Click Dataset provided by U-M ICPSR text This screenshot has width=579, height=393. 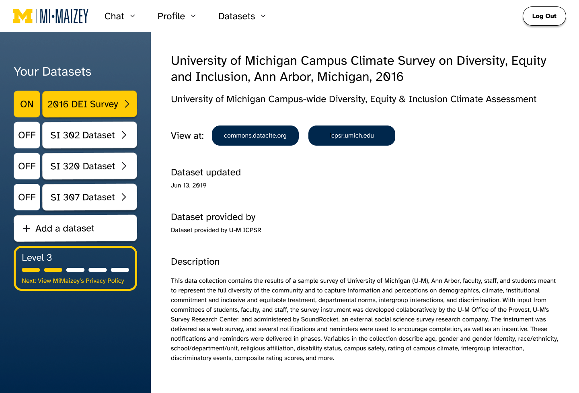pos(216,230)
